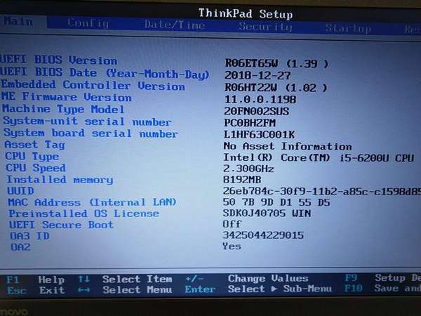The width and height of the screenshot is (421, 316).
Task: Click Esc key hint in footer
Action: [17, 291]
